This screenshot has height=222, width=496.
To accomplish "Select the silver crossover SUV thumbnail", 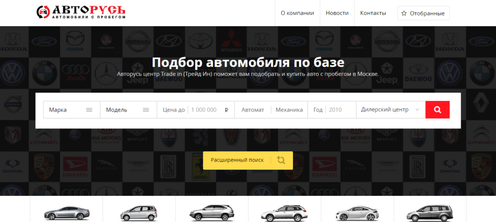I will point(211,213).
